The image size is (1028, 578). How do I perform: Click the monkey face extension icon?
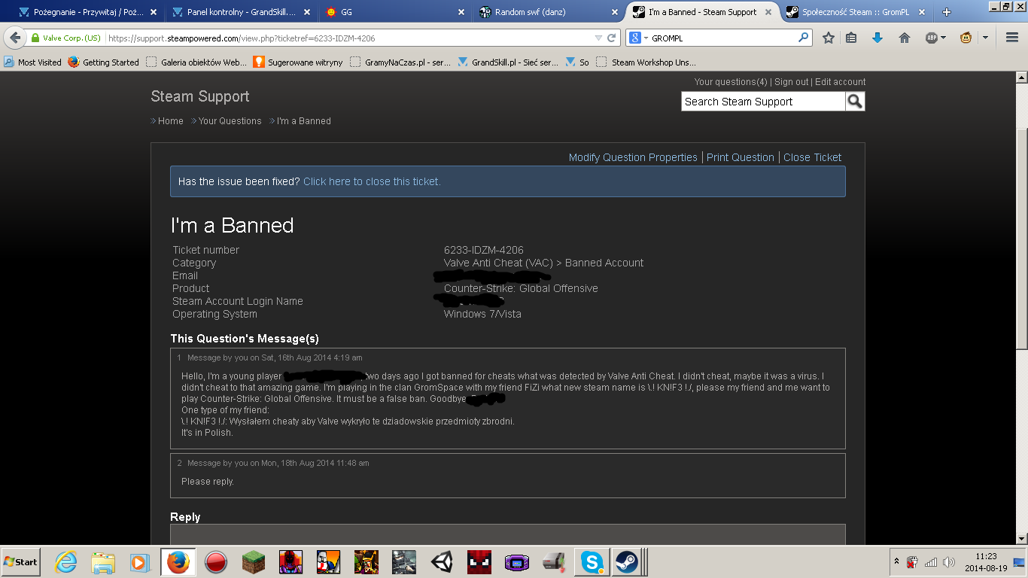pyautogui.click(x=966, y=38)
